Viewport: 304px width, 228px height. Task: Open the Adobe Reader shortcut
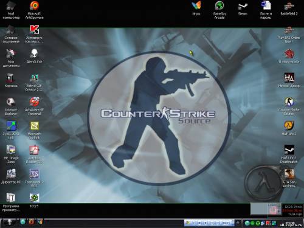(x=34, y=154)
